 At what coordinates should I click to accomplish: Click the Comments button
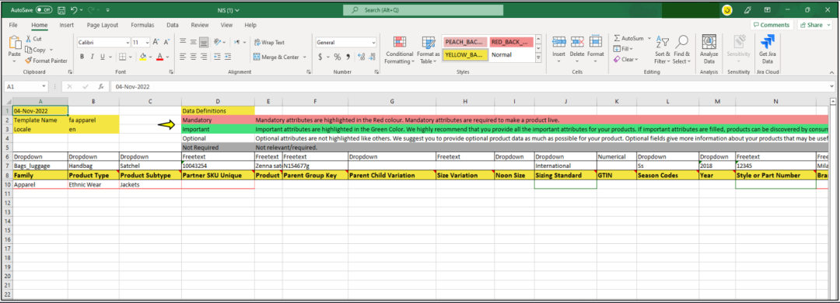[x=772, y=25]
